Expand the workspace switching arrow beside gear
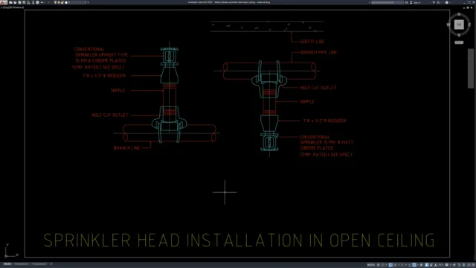The width and height of the screenshot is (476, 268). (x=451, y=265)
